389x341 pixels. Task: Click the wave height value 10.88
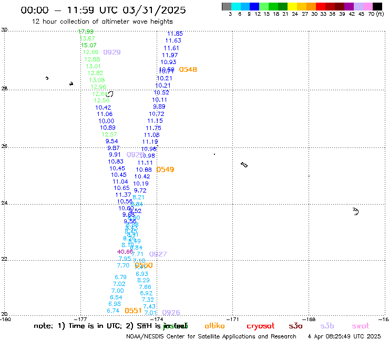(x=144, y=170)
